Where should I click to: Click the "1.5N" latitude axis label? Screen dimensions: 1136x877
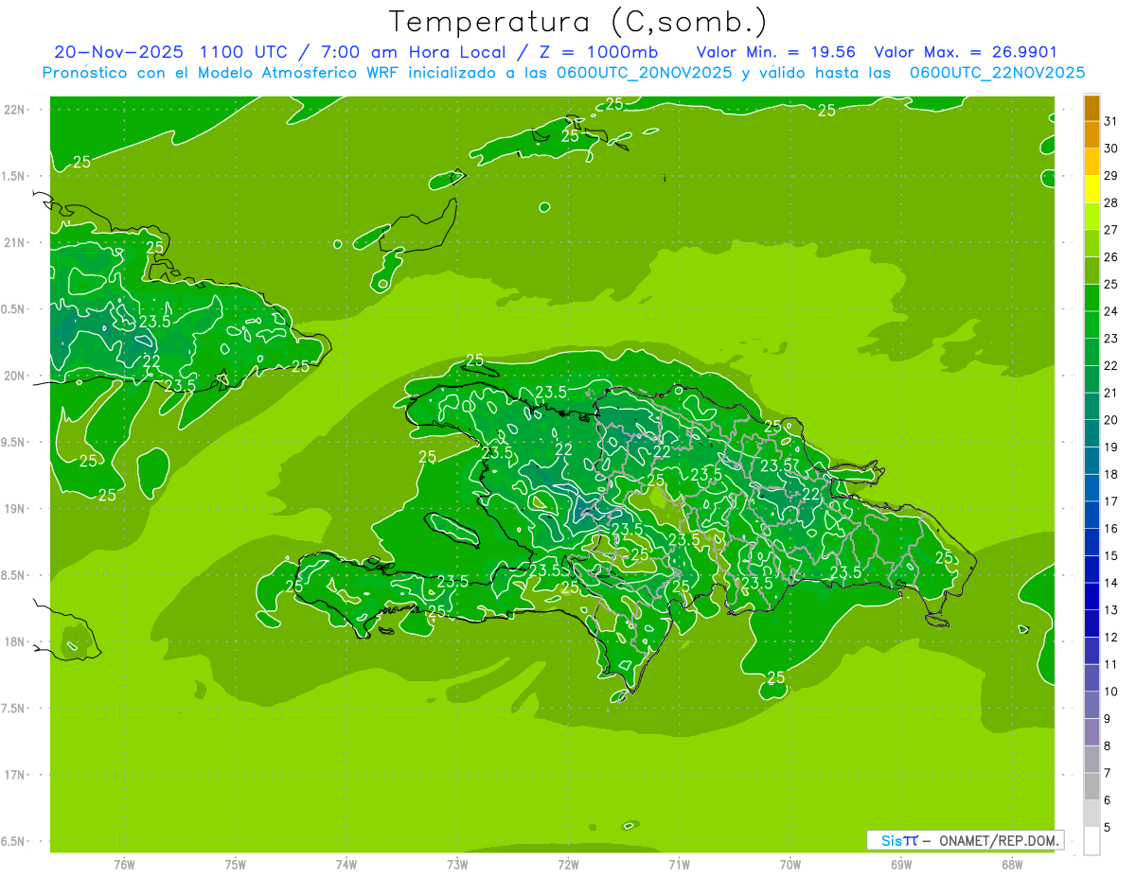14,176
